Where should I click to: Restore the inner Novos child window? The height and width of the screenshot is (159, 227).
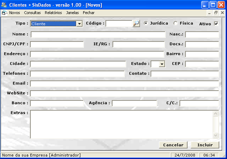216,13
